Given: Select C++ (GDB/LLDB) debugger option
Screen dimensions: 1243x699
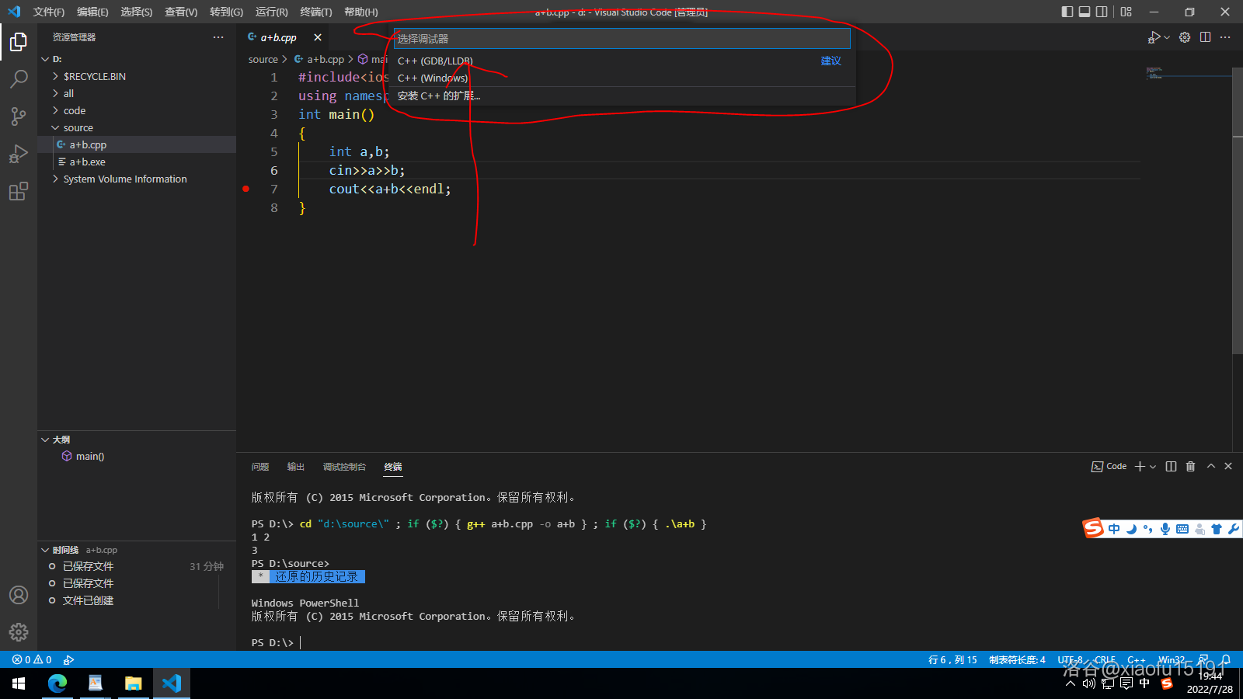Looking at the screenshot, I should [622, 61].
